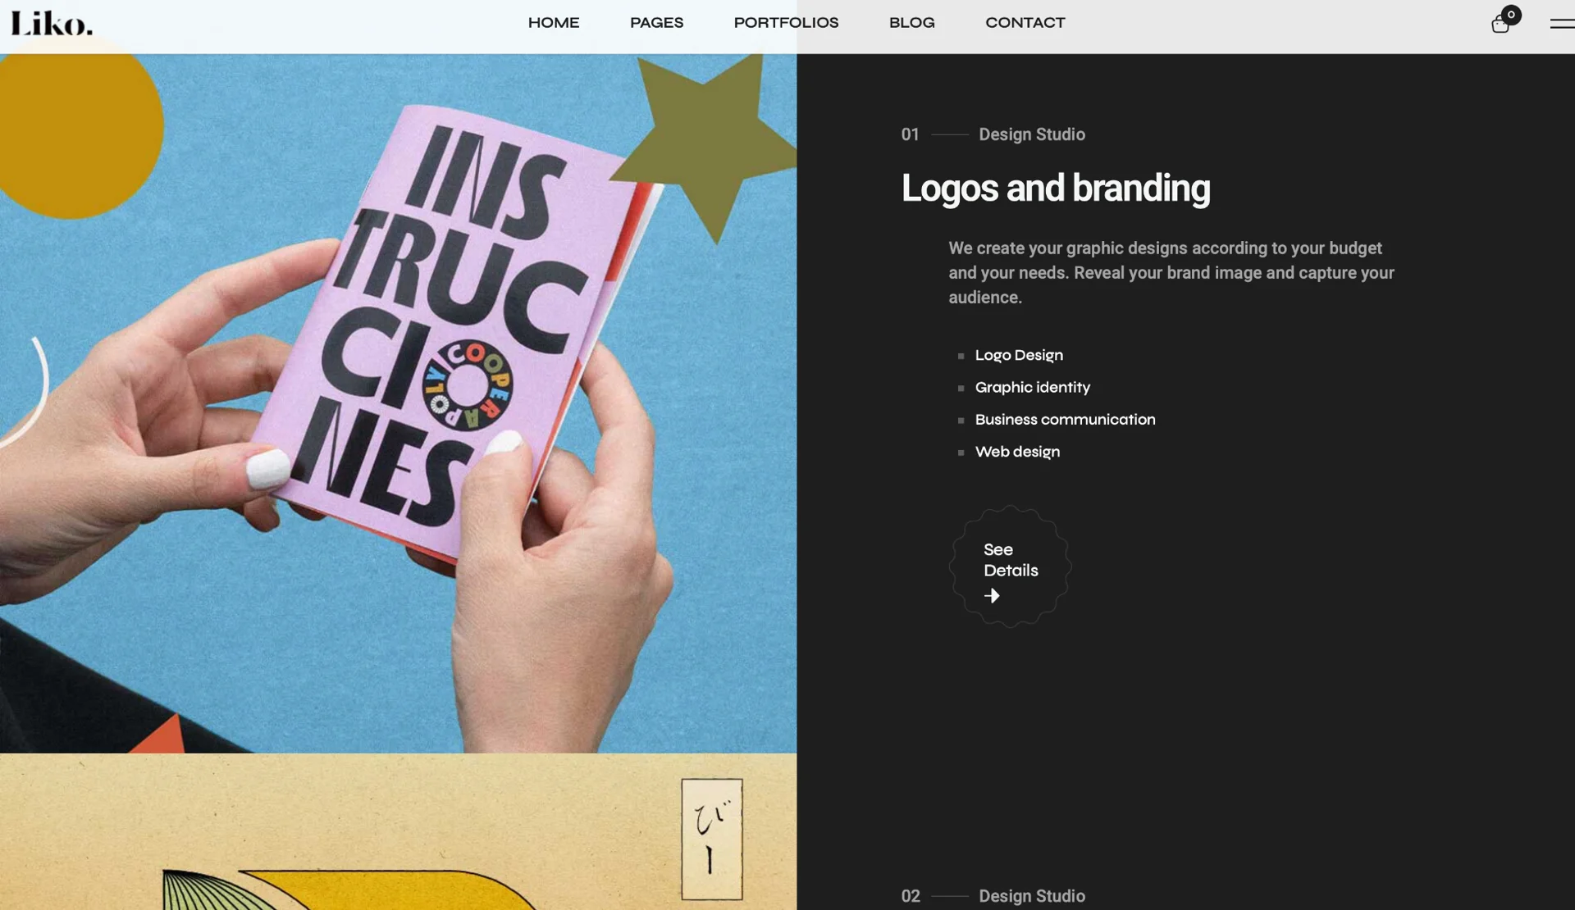
Task: Select the Web design list item
Action: pyautogui.click(x=1016, y=452)
